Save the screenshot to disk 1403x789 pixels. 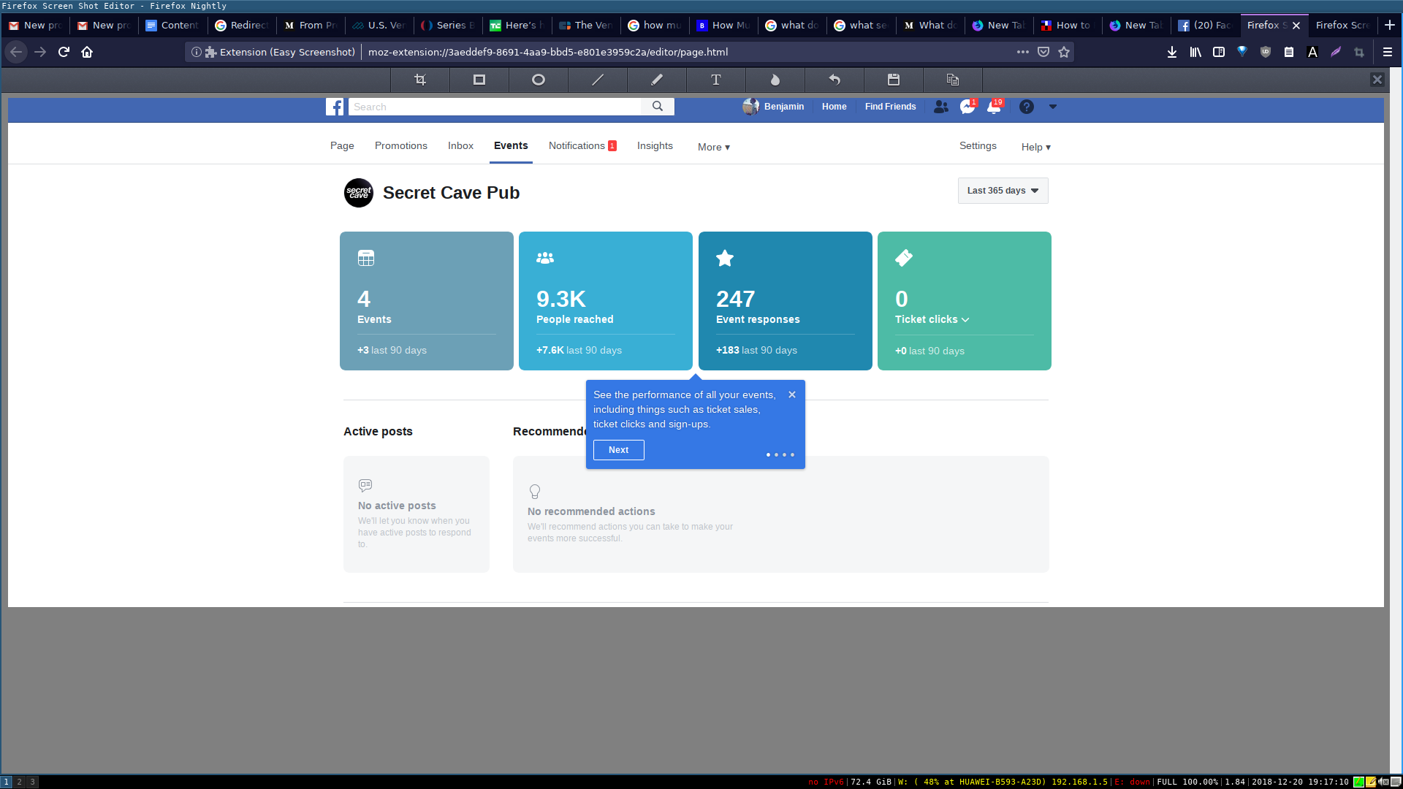pos(894,80)
